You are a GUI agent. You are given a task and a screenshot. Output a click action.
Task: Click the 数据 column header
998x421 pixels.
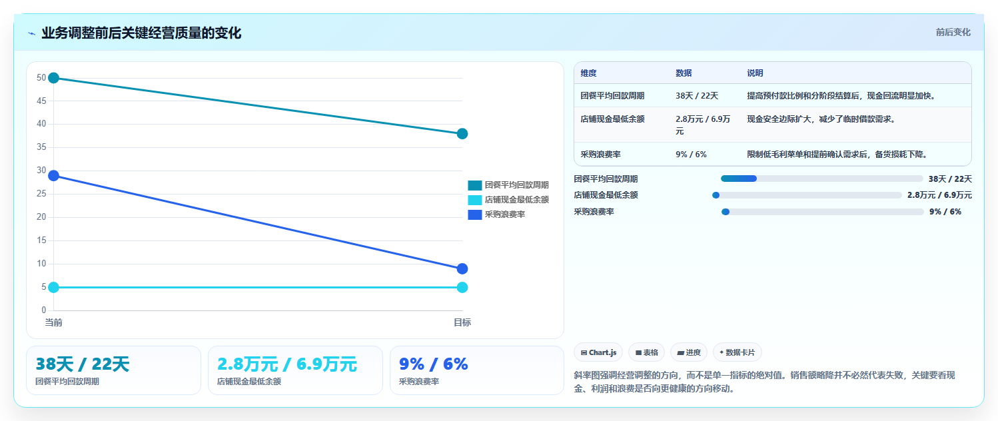pyautogui.click(x=684, y=73)
